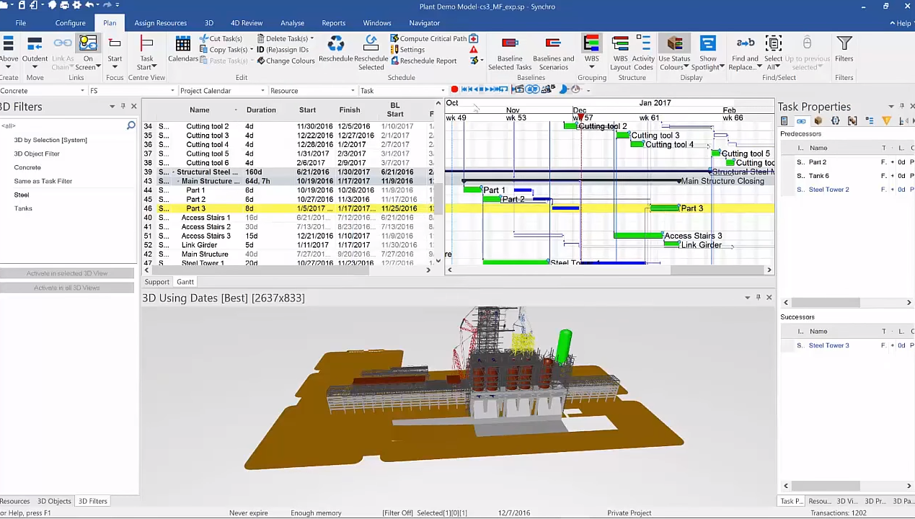
Task: Open Steel Tower 3 successor link
Action: [x=828, y=345]
